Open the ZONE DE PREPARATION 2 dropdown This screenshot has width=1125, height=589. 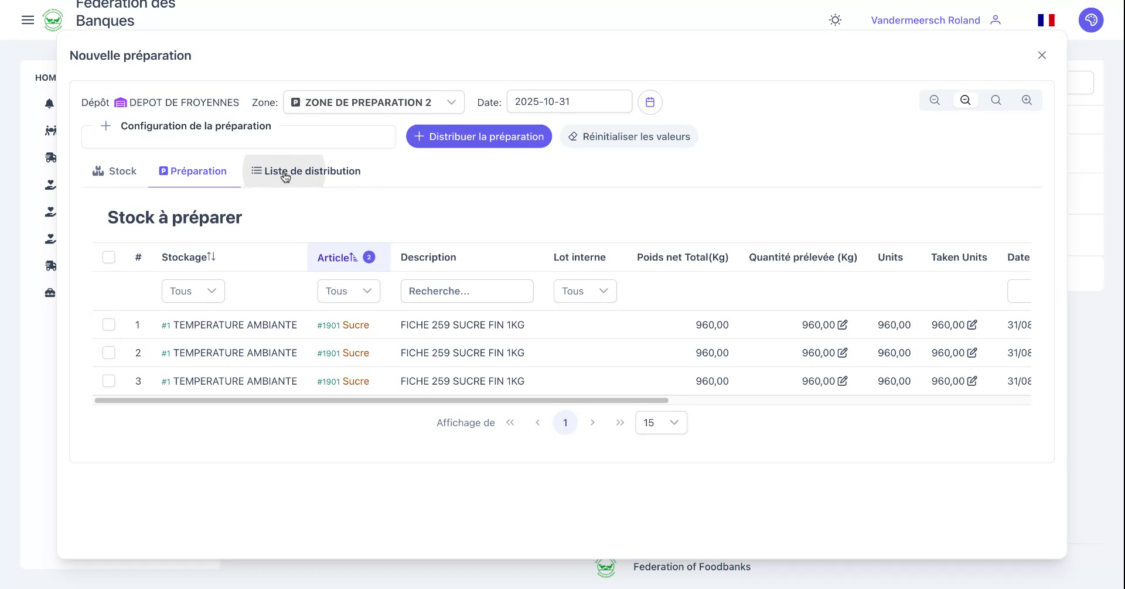(x=373, y=102)
